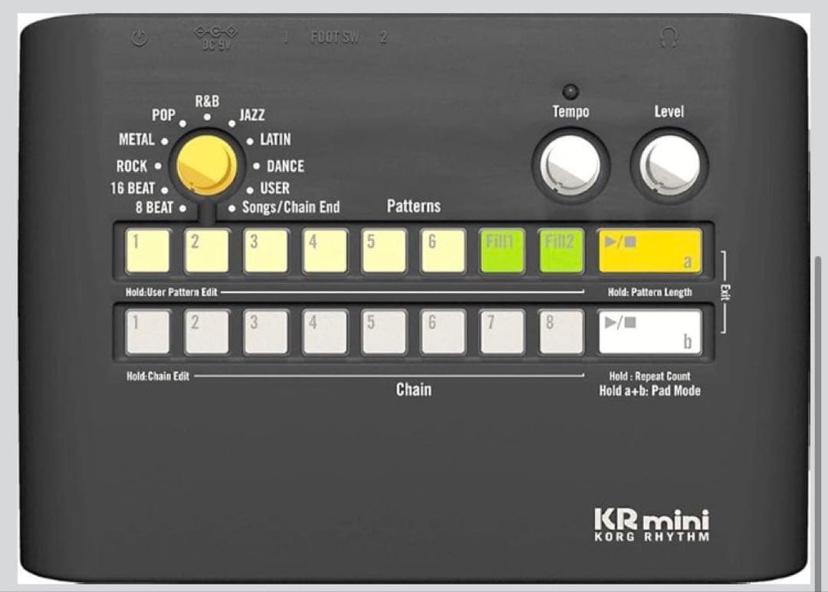Tap Patterns pad 5
Screen dimensions: 828x592
tap(384, 250)
